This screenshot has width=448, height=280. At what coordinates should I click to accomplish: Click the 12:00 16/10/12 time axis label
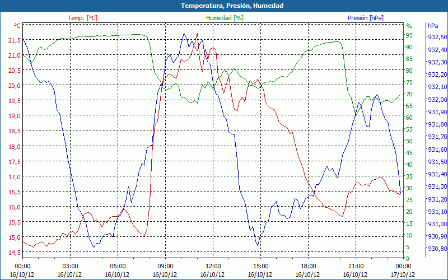[x=213, y=270]
